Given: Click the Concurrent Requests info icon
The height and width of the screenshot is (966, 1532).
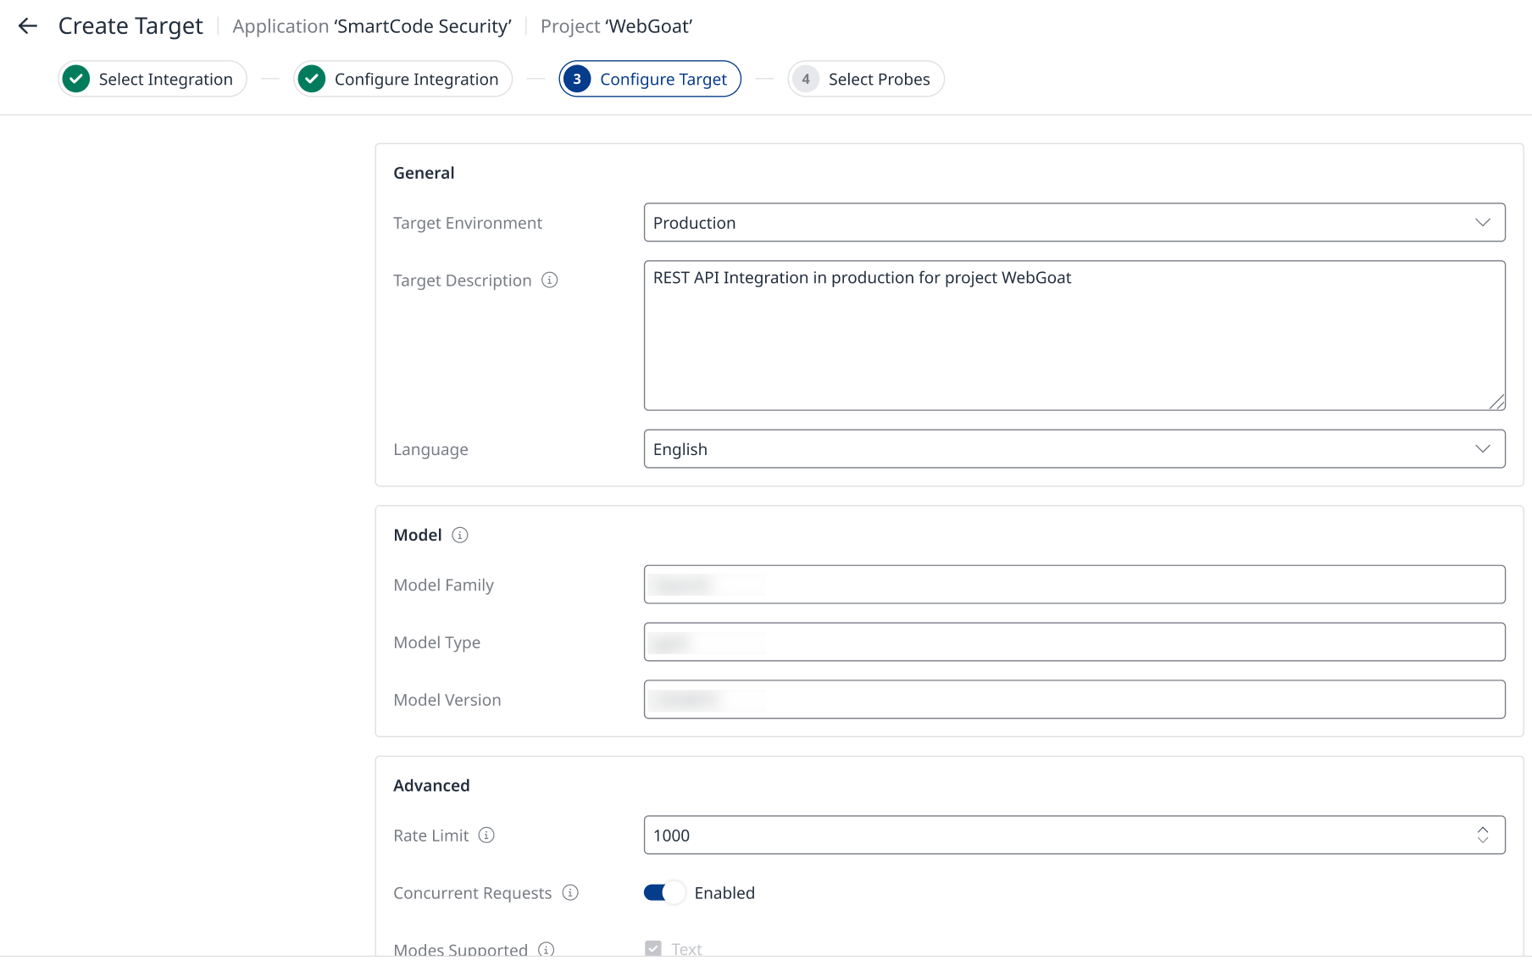Looking at the screenshot, I should (x=570, y=892).
